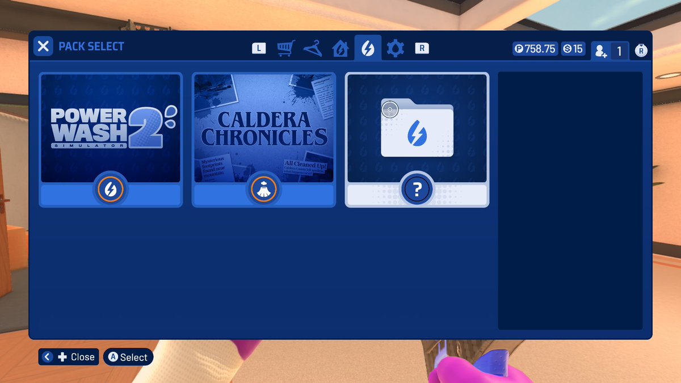Image resolution: width=681 pixels, height=383 pixels.
Task: Click the R medal icon at top right
Action: [641, 51]
